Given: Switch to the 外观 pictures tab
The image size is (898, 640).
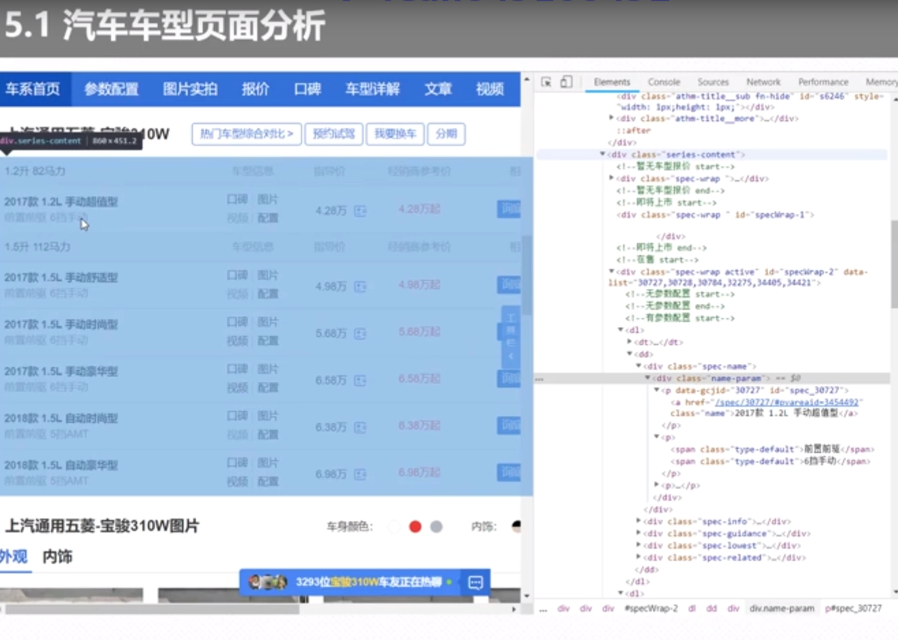Looking at the screenshot, I should pyautogui.click(x=14, y=557).
